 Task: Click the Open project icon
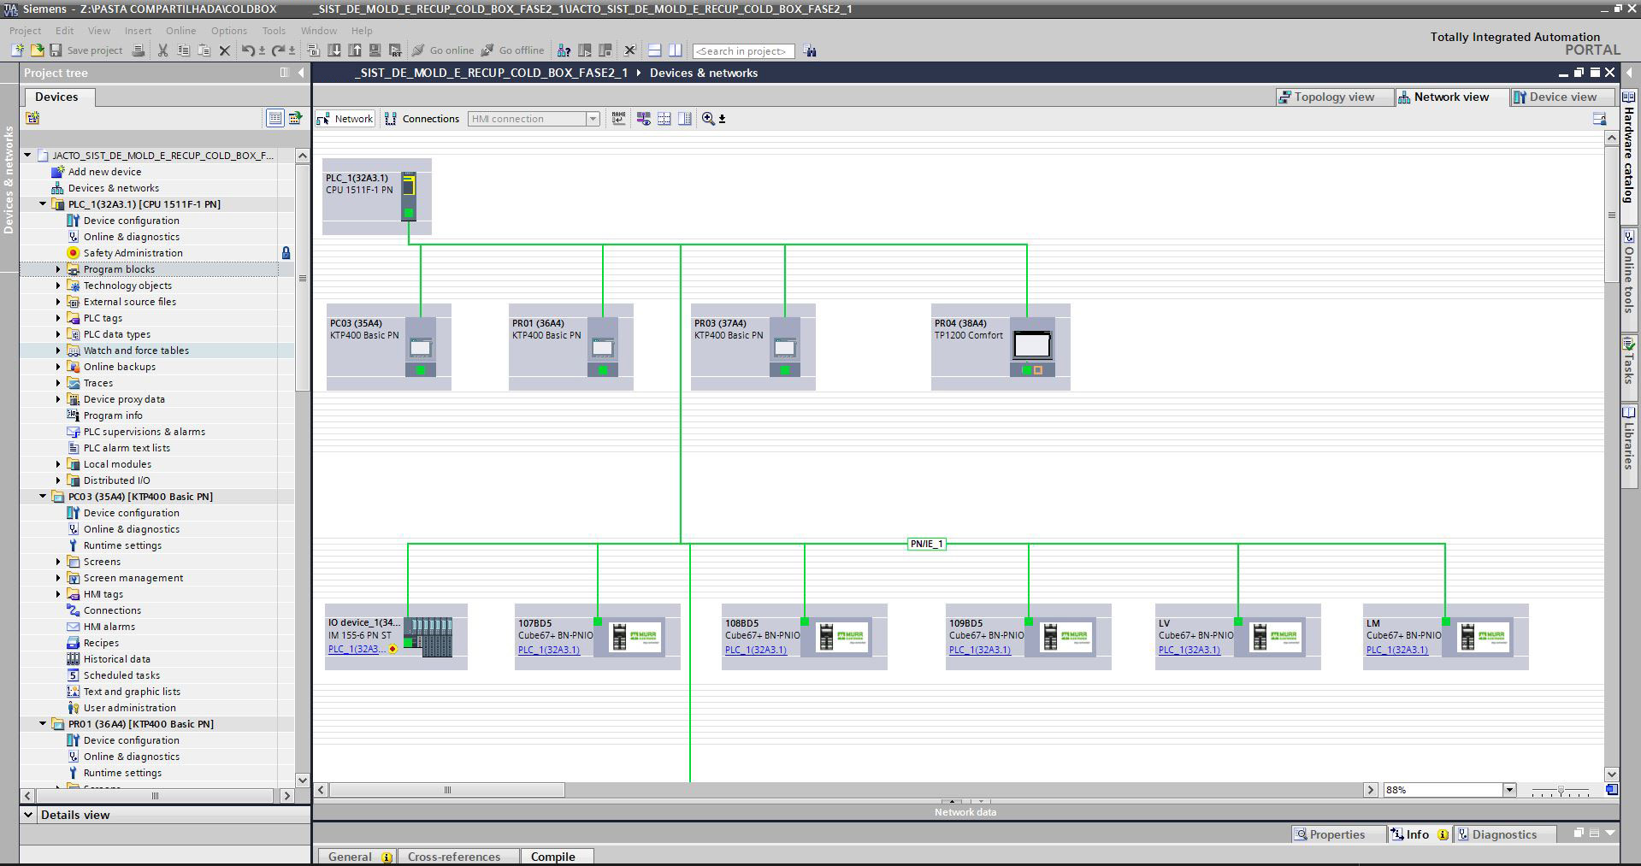coord(37,50)
